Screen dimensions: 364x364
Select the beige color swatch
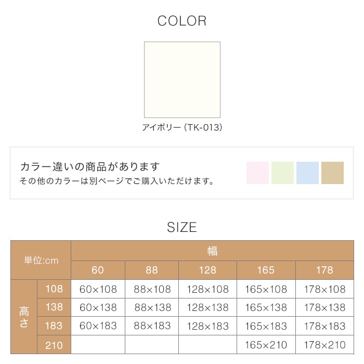click(332, 173)
